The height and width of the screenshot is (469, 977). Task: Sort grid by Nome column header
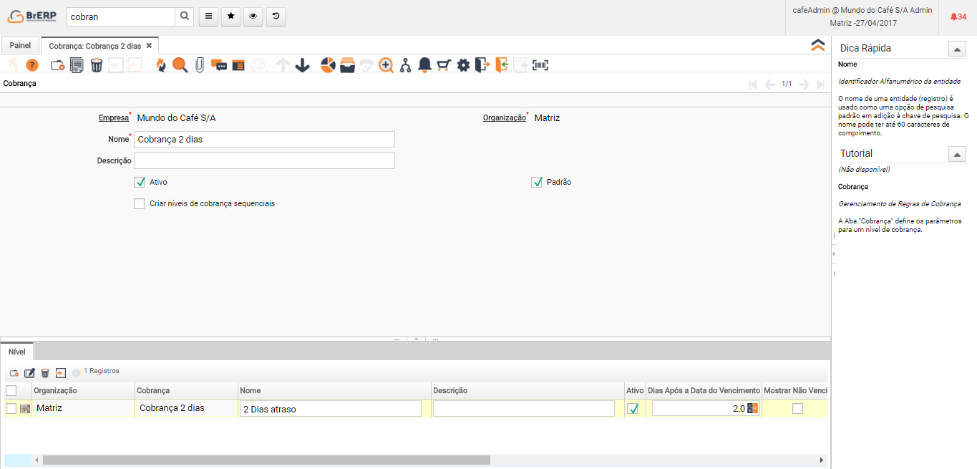coord(335,390)
